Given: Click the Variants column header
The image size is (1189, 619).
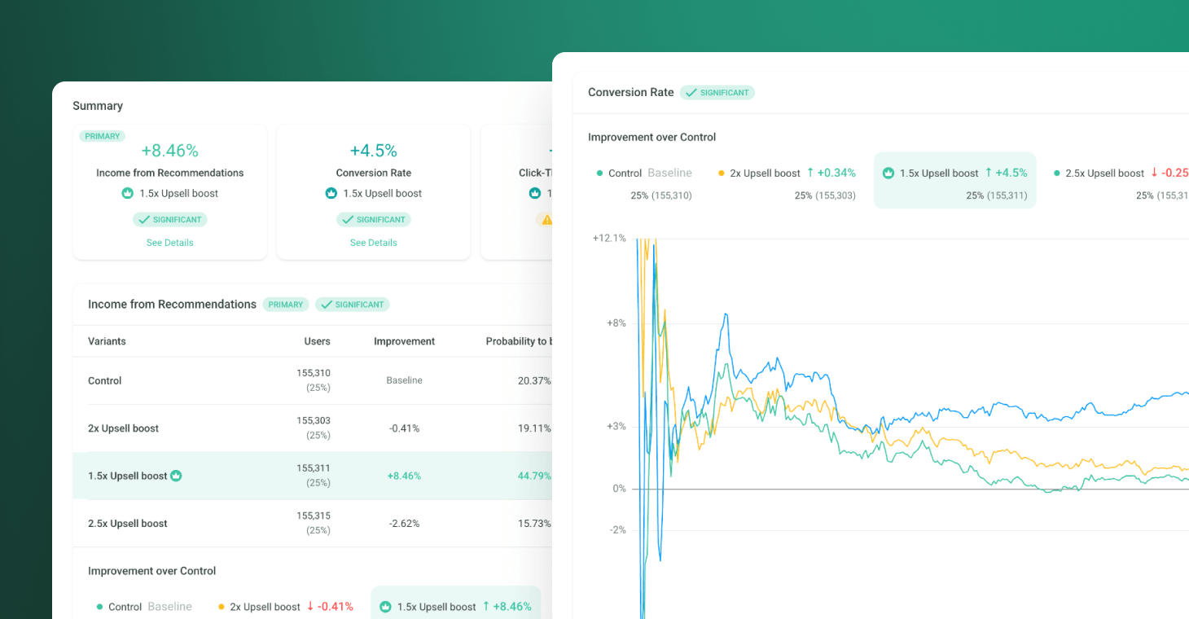Looking at the screenshot, I should [x=107, y=341].
